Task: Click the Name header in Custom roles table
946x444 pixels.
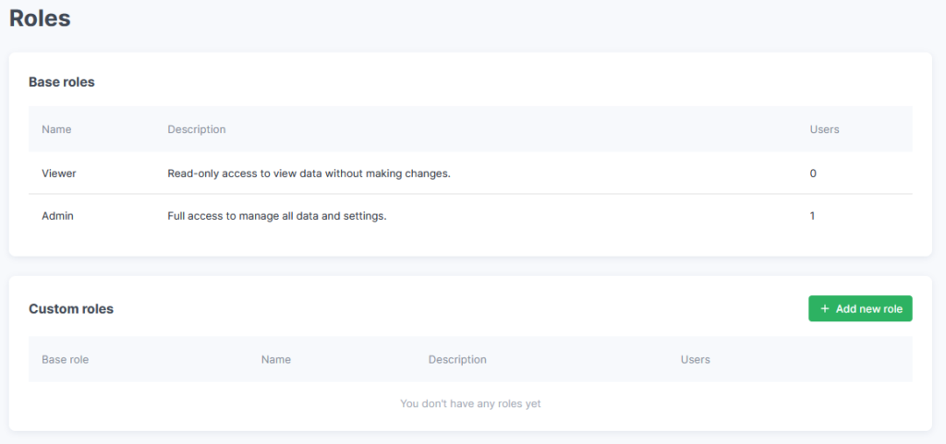Action: 275,360
